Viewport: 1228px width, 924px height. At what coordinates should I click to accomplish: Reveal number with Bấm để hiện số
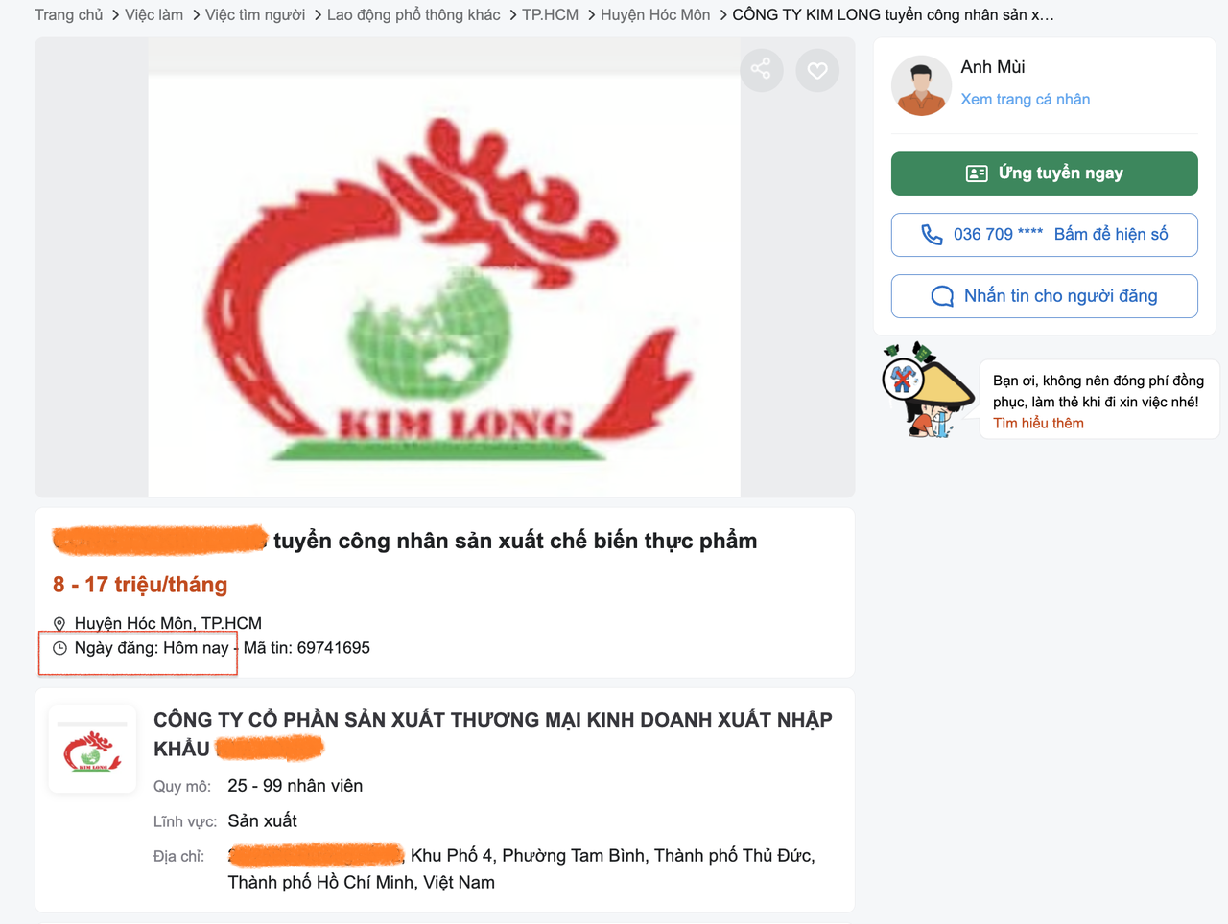1111,235
